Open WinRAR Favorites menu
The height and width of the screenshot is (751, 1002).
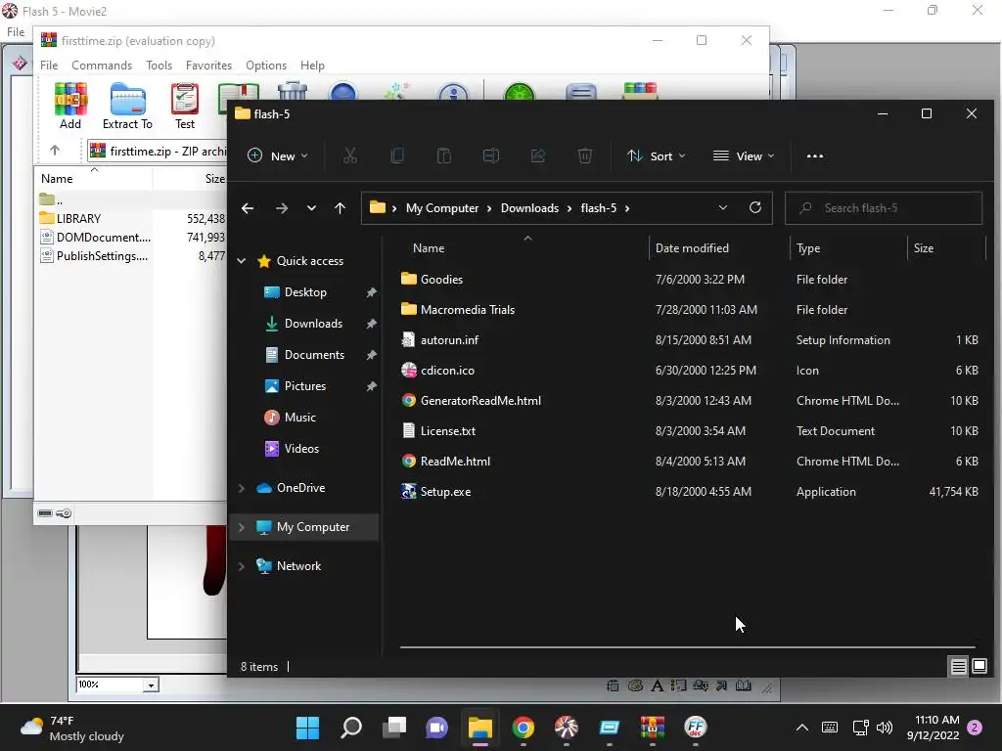click(208, 66)
